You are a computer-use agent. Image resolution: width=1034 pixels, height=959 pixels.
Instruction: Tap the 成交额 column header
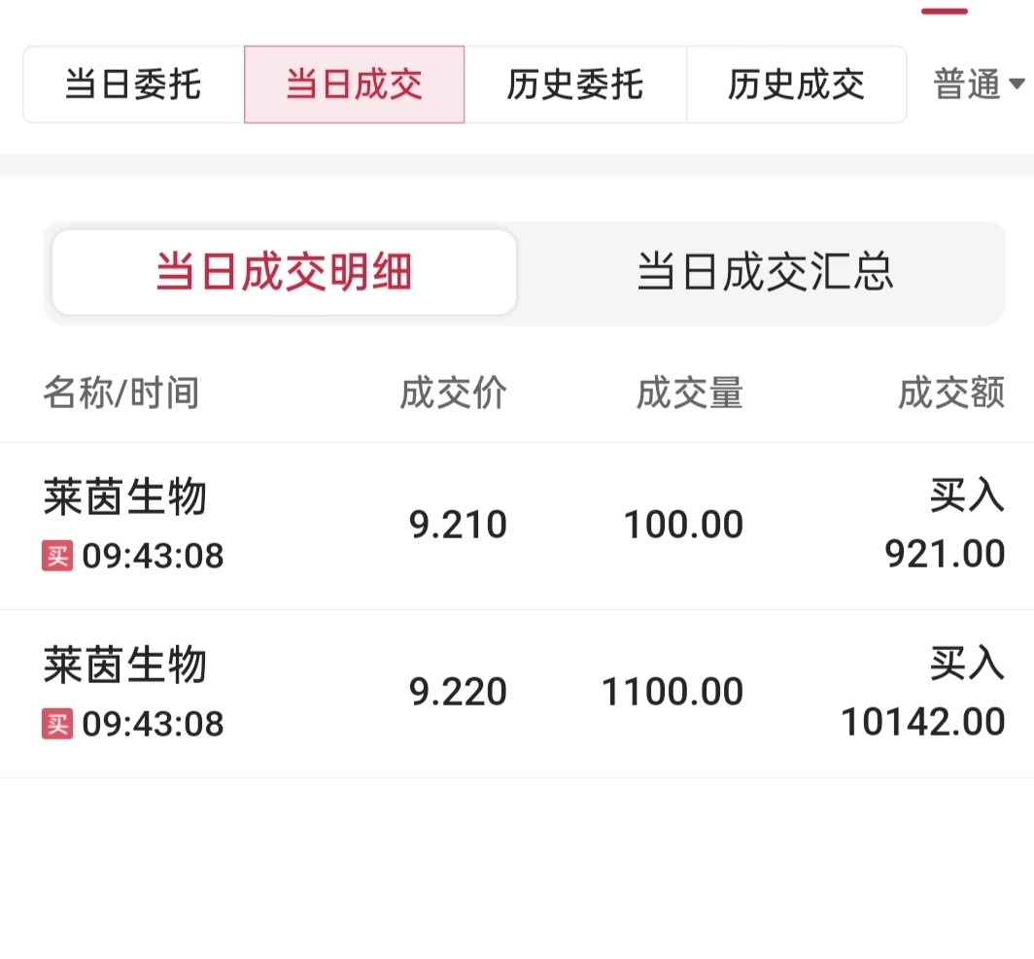click(950, 394)
